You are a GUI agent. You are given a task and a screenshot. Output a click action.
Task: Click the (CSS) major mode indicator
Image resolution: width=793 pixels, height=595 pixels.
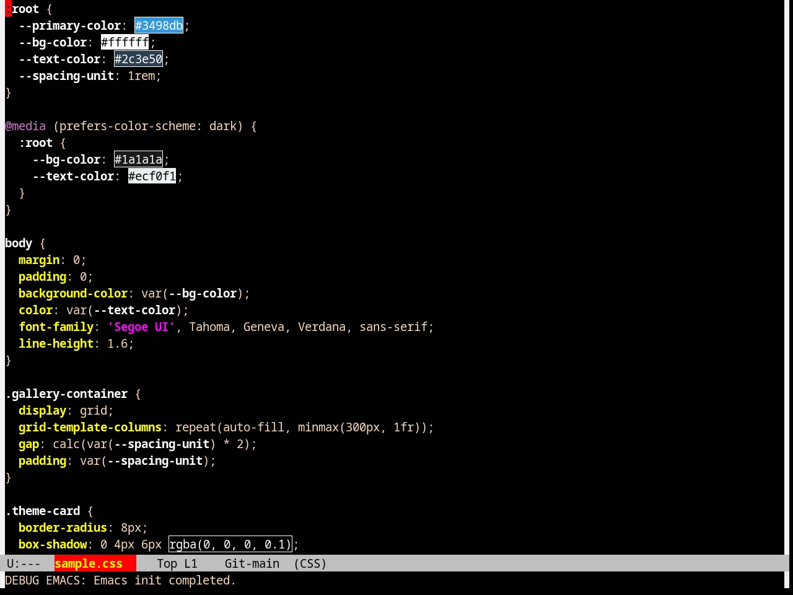tap(310, 563)
